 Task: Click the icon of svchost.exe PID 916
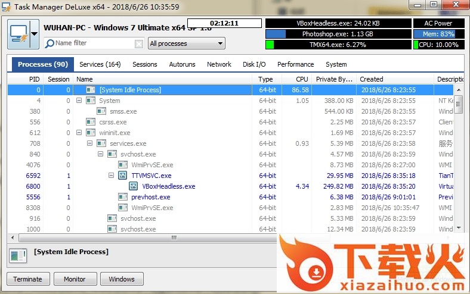coord(112,218)
